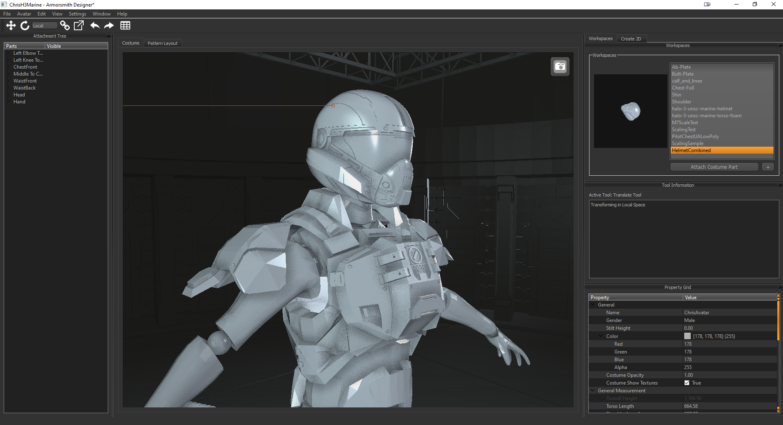Click the export/open-external arrow icon
The width and height of the screenshot is (783, 425).
click(78, 25)
